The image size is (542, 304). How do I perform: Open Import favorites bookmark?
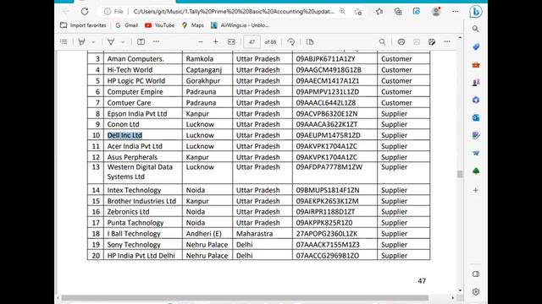point(83,25)
